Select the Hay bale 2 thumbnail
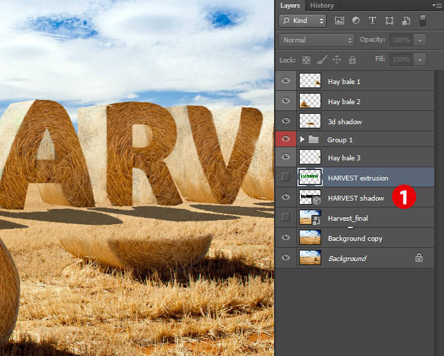444x356 pixels. (x=310, y=101)
